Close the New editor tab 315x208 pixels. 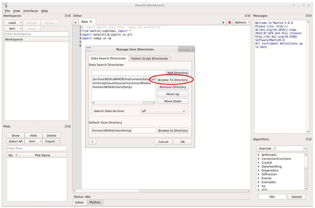click(91, 22)
